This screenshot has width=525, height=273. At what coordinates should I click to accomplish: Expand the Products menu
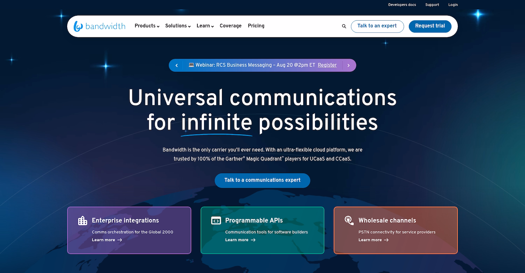click(x=147, y=26)
